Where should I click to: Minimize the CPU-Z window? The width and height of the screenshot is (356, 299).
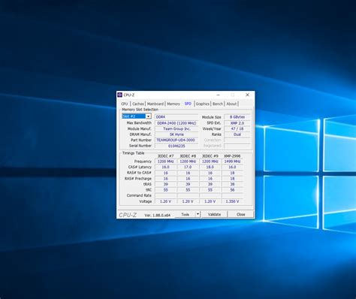pos(219,95)
